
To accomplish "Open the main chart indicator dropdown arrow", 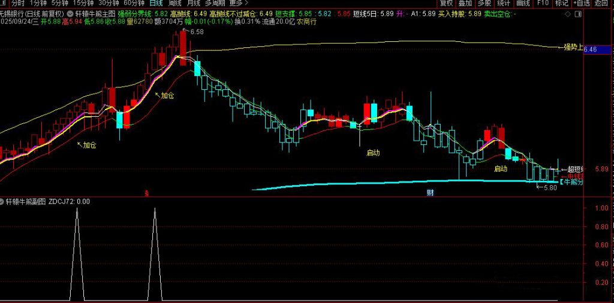I will (71, 13).
